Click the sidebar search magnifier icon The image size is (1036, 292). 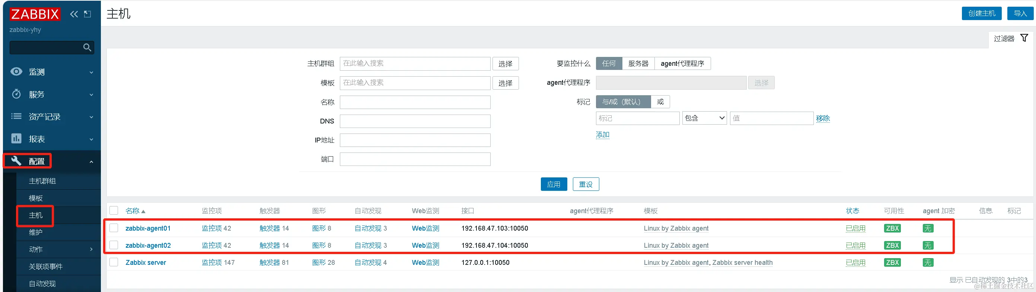point(87,47)
